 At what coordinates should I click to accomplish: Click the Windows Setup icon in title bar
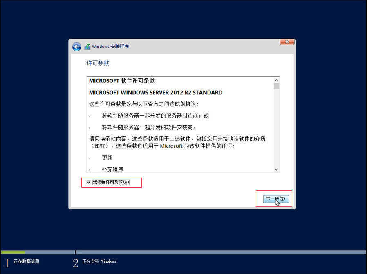pos(87,47)
